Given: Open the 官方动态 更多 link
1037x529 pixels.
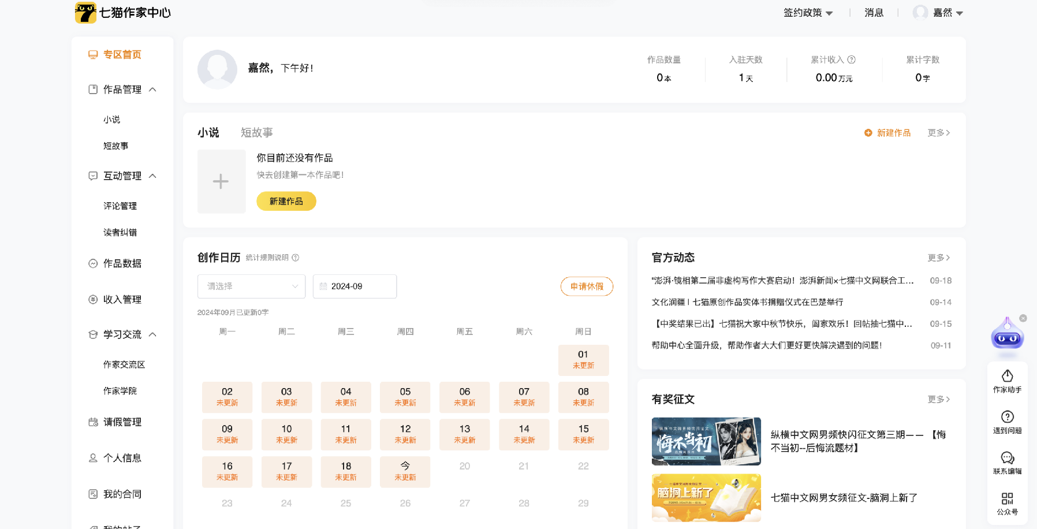Looking at the screenshot, I should pyautogui.click(x=938, y=258).
